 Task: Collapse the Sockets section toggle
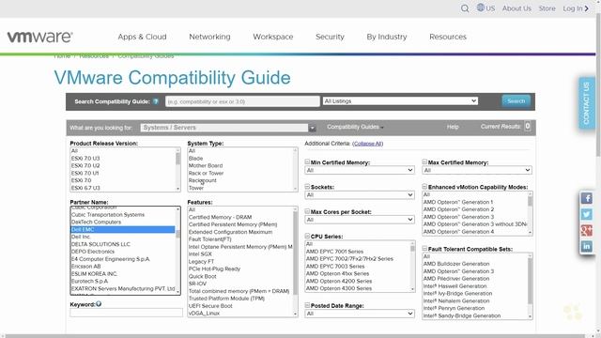[307, 187]
